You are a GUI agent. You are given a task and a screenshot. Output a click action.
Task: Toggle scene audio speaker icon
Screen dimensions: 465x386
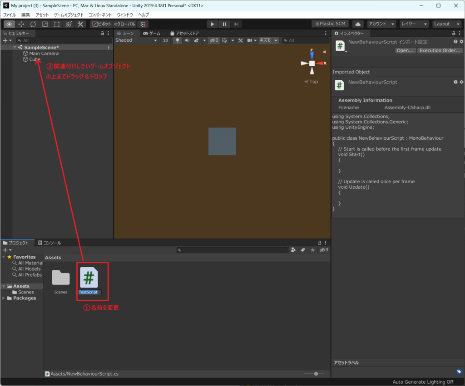click(187, 40)
